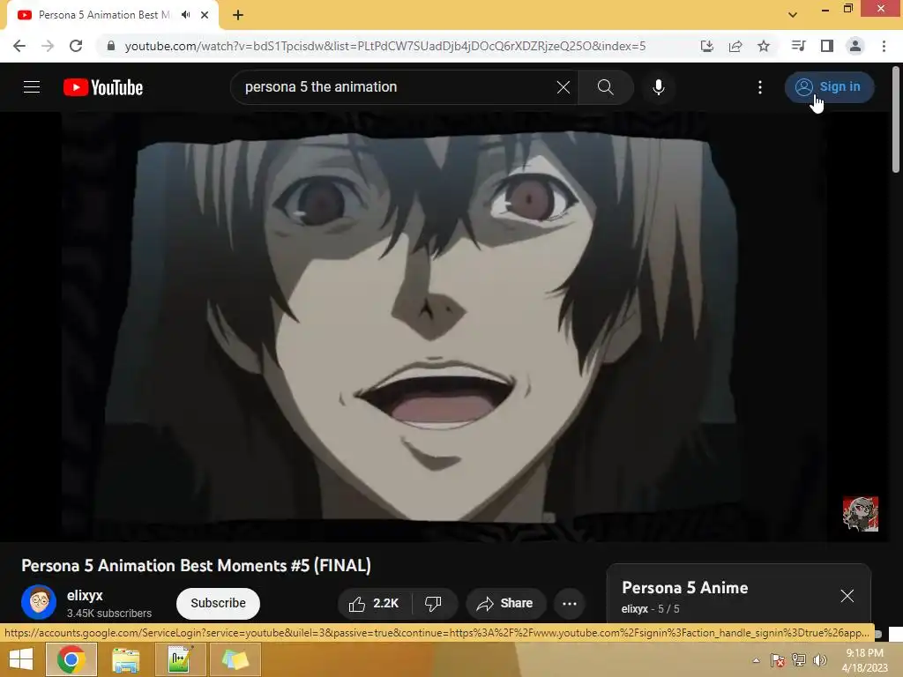Bookmark this page with star
Image resolution: width=903 pixels, height=677 pixels.
coord(764,46)
